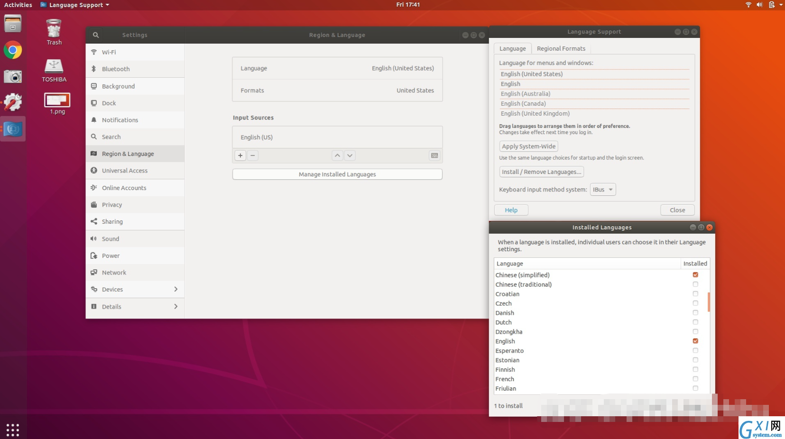Move input source up
The image size is (785, 439).
[337, 155]
